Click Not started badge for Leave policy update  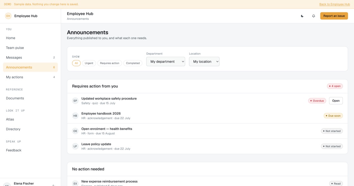click(332, 146)
